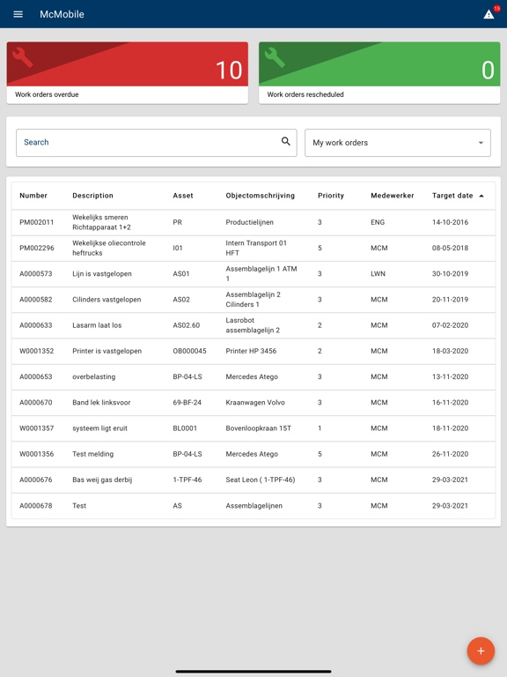Click the red wrench icon on overdue card
Image resolution: width=507 pixels, height=677 pixels.
[23, 57]
